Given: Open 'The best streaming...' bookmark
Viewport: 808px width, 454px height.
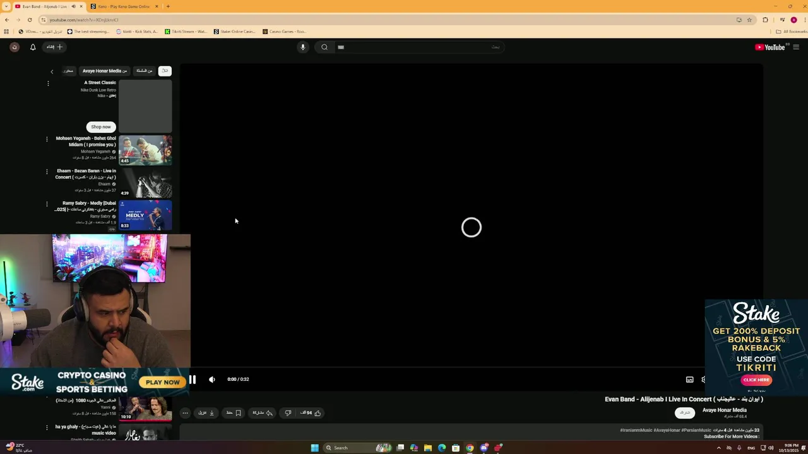Looking at the screenshot, I should coord(88,32).
